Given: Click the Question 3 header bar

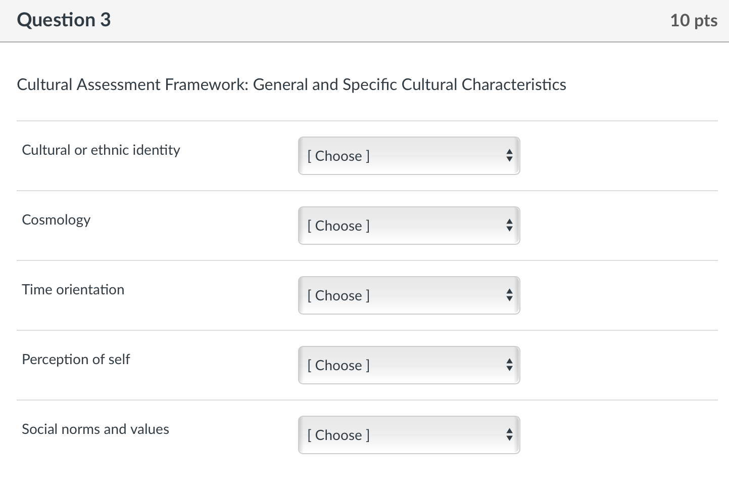Looking at the screenshot, I should coord(63,20).
